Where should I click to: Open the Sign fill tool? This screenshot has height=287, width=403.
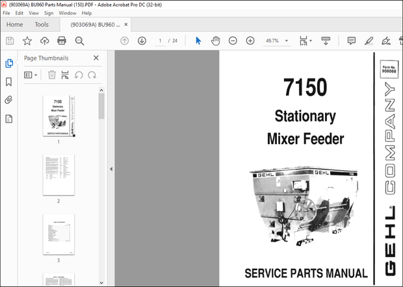[x=386, y=41]
